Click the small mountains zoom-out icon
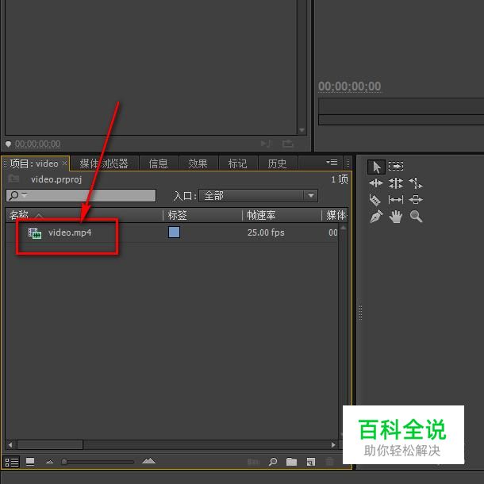This screenshot has width=484, height=484. 49,462
